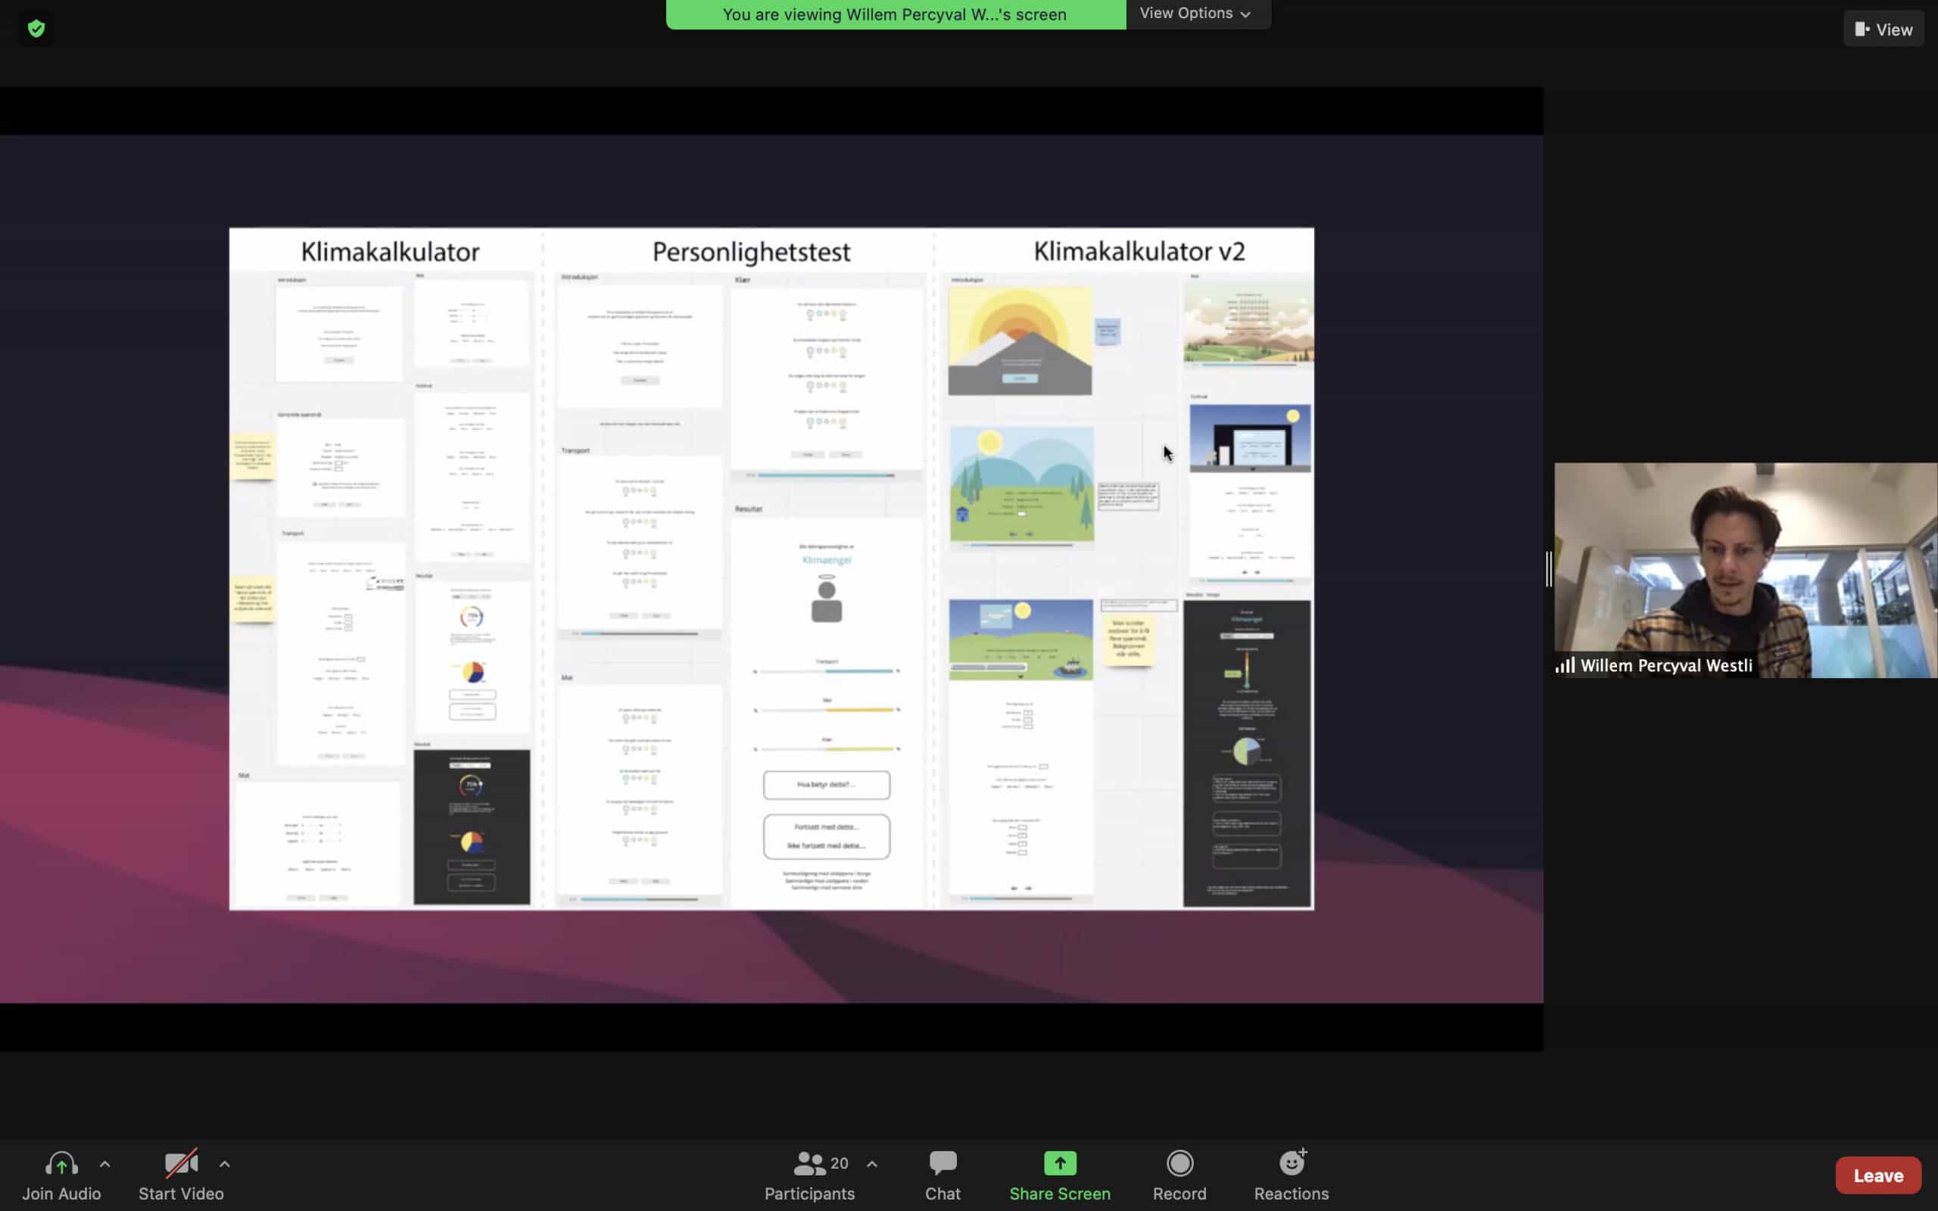Toggle Start Video camera on
1938x1211 pixels.
[x=181, y=1163]
